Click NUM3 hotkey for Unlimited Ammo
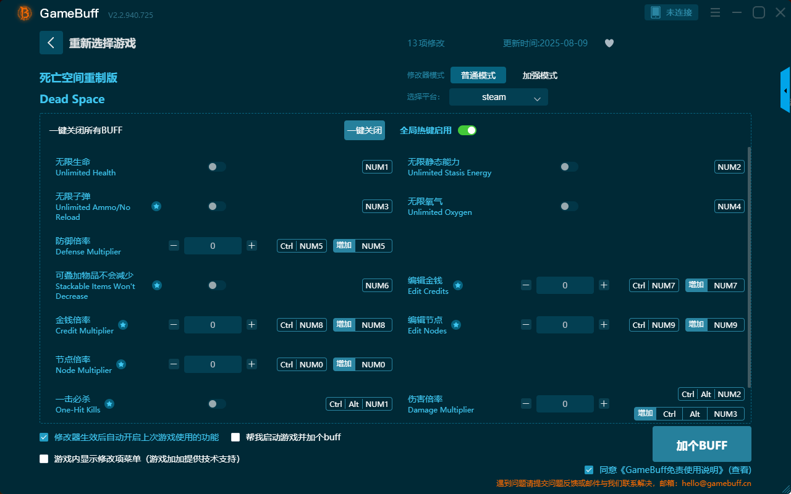791x494 pixels. point(377,206)
